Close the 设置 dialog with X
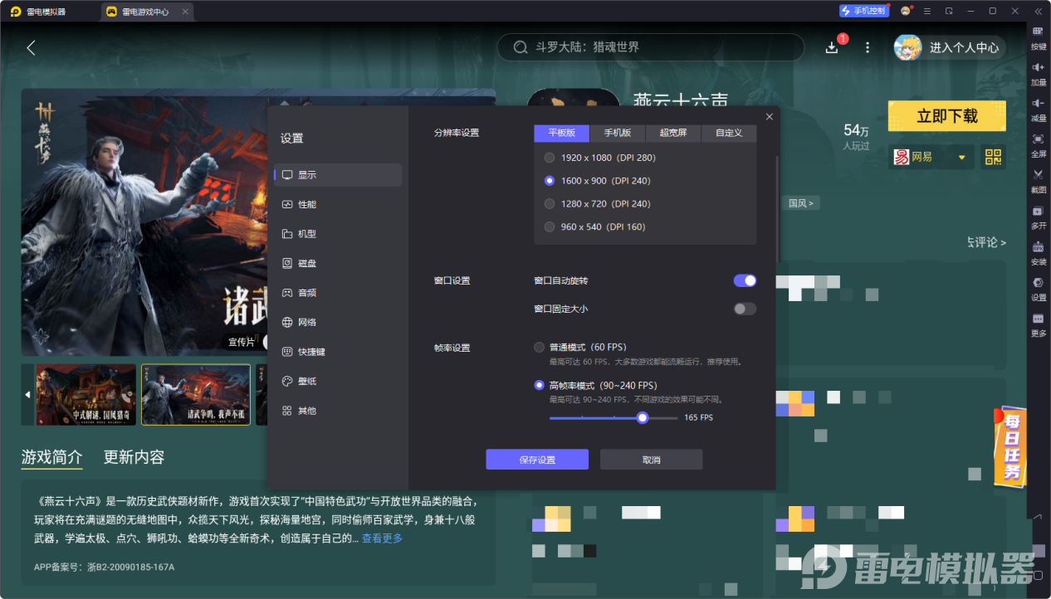The width and height of the screenshot is (1051, 599). pyautogui.click(x=770, y=117)
